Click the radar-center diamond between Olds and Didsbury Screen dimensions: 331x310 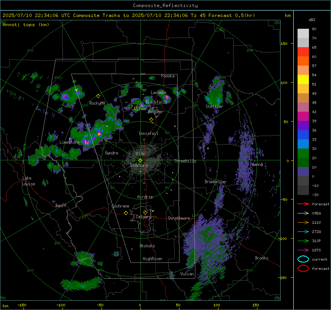pyautogui.click(x=140, y=161)
